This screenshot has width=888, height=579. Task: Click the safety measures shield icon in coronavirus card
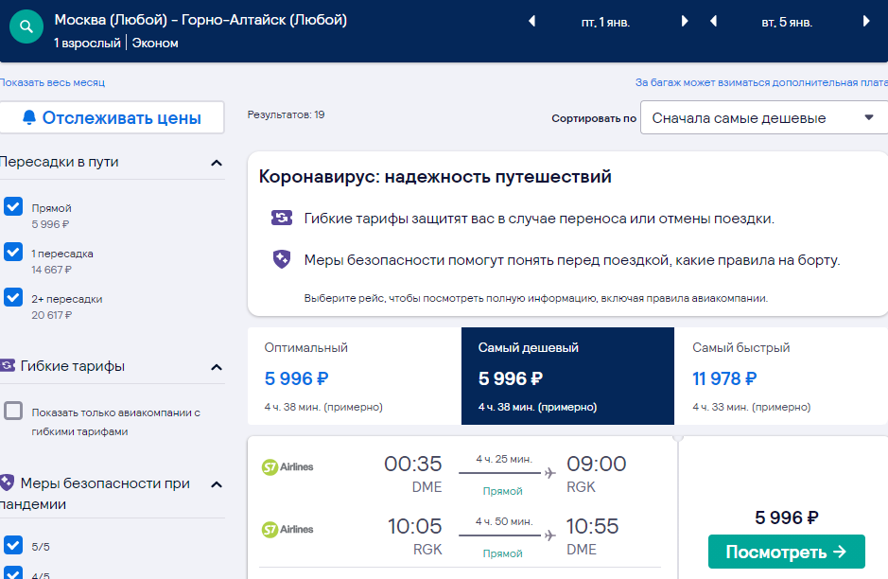pyautogui.click(x=282, y=259)
